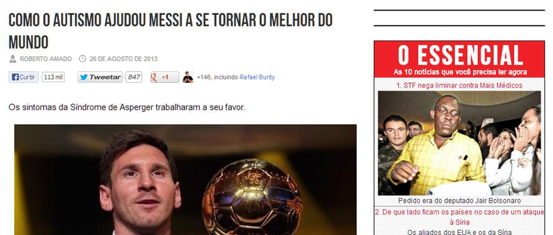Click the Twitter bird icon
This screenshot has width=553, height=235.
[x=84, y=77]
